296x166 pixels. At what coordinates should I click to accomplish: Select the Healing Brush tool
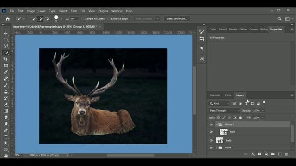click(6, 78)
